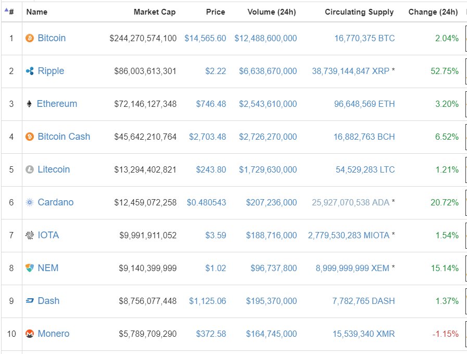Click the IOTA logo icon
The height and width of the screenshot is (354, 467).
30,235
